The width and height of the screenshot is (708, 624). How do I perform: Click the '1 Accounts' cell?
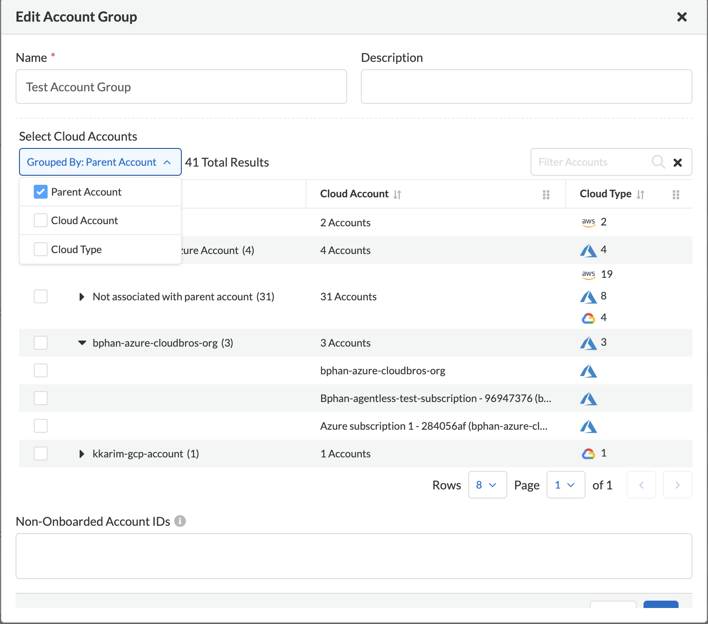(345, 454)
